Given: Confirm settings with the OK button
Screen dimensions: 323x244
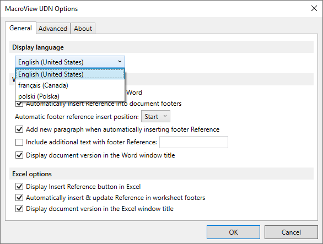Looking at the screenshot, I should pos(233,232).
